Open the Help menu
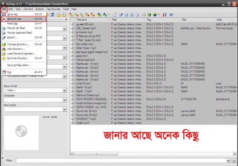238x166 pixels. (74, 9)
